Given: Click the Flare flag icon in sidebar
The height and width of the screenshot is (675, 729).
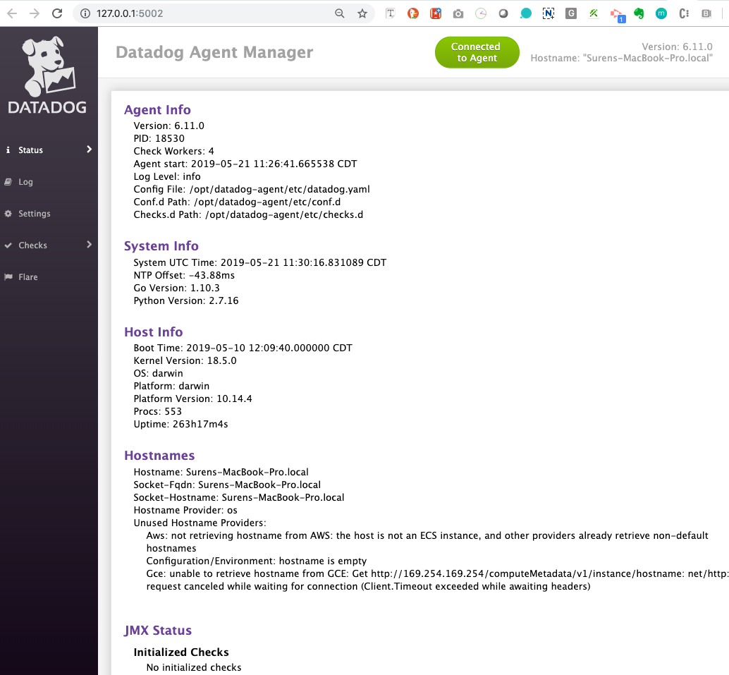Looking at the screenshot, I should 8,276.
